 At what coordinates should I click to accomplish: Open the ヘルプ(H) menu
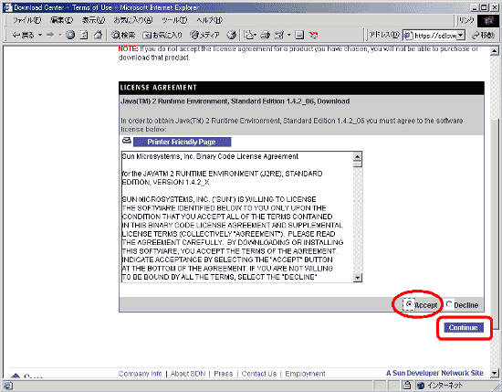[209, 20]
